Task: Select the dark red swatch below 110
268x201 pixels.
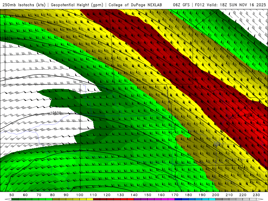Action: 97,199
